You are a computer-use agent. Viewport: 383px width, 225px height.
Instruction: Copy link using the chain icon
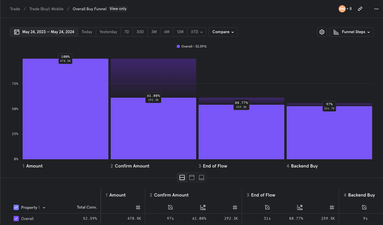pyautogui.click(x=360, y=9)
